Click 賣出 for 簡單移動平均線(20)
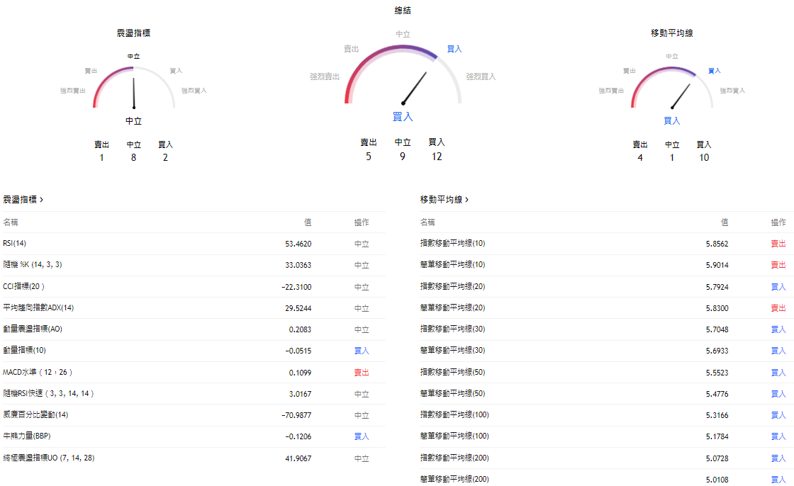This screenshot has height=486, width=794. tap(779, 307)
